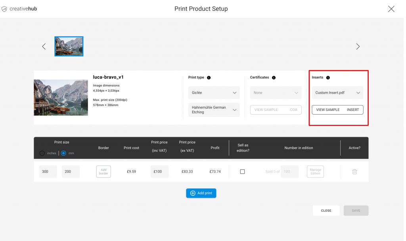Click VIEW SAMPLE under Certificates
Image resolution: width=406 pixels, height=241 pixels.
pos(266,110)
